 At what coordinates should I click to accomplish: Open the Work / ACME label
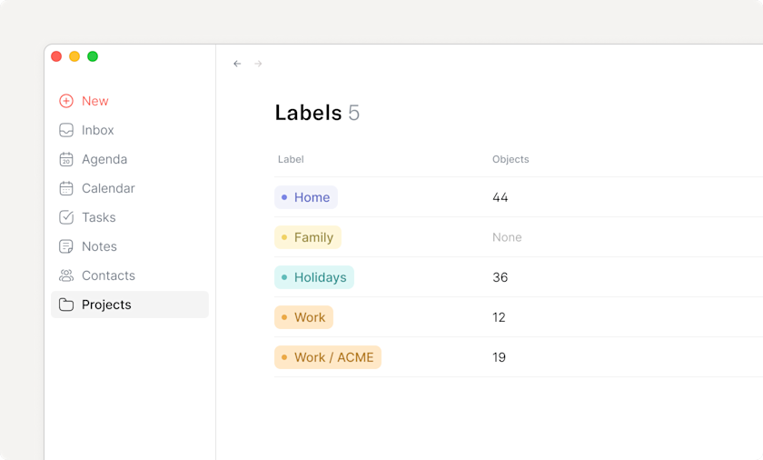[x=328, y=357]
